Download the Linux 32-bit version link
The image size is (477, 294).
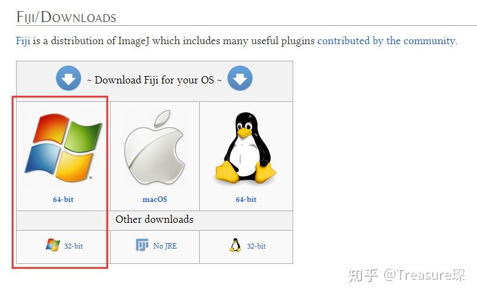click(256, 246)
